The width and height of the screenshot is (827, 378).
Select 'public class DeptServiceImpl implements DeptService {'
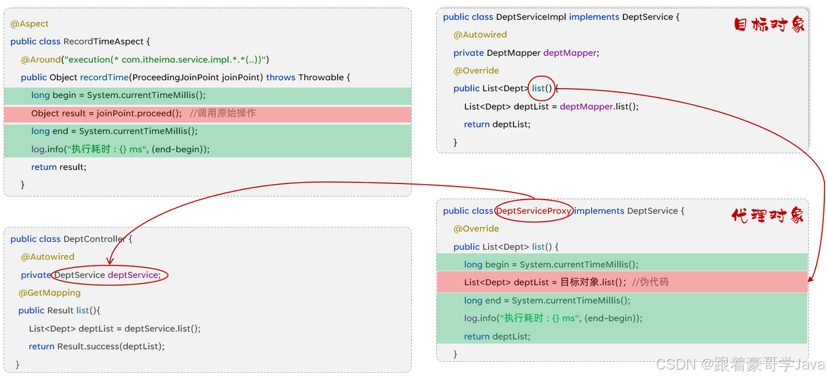561,17
